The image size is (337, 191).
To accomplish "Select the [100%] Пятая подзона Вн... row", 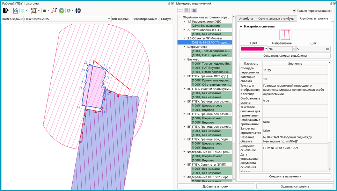I will [x=212, y=72].
